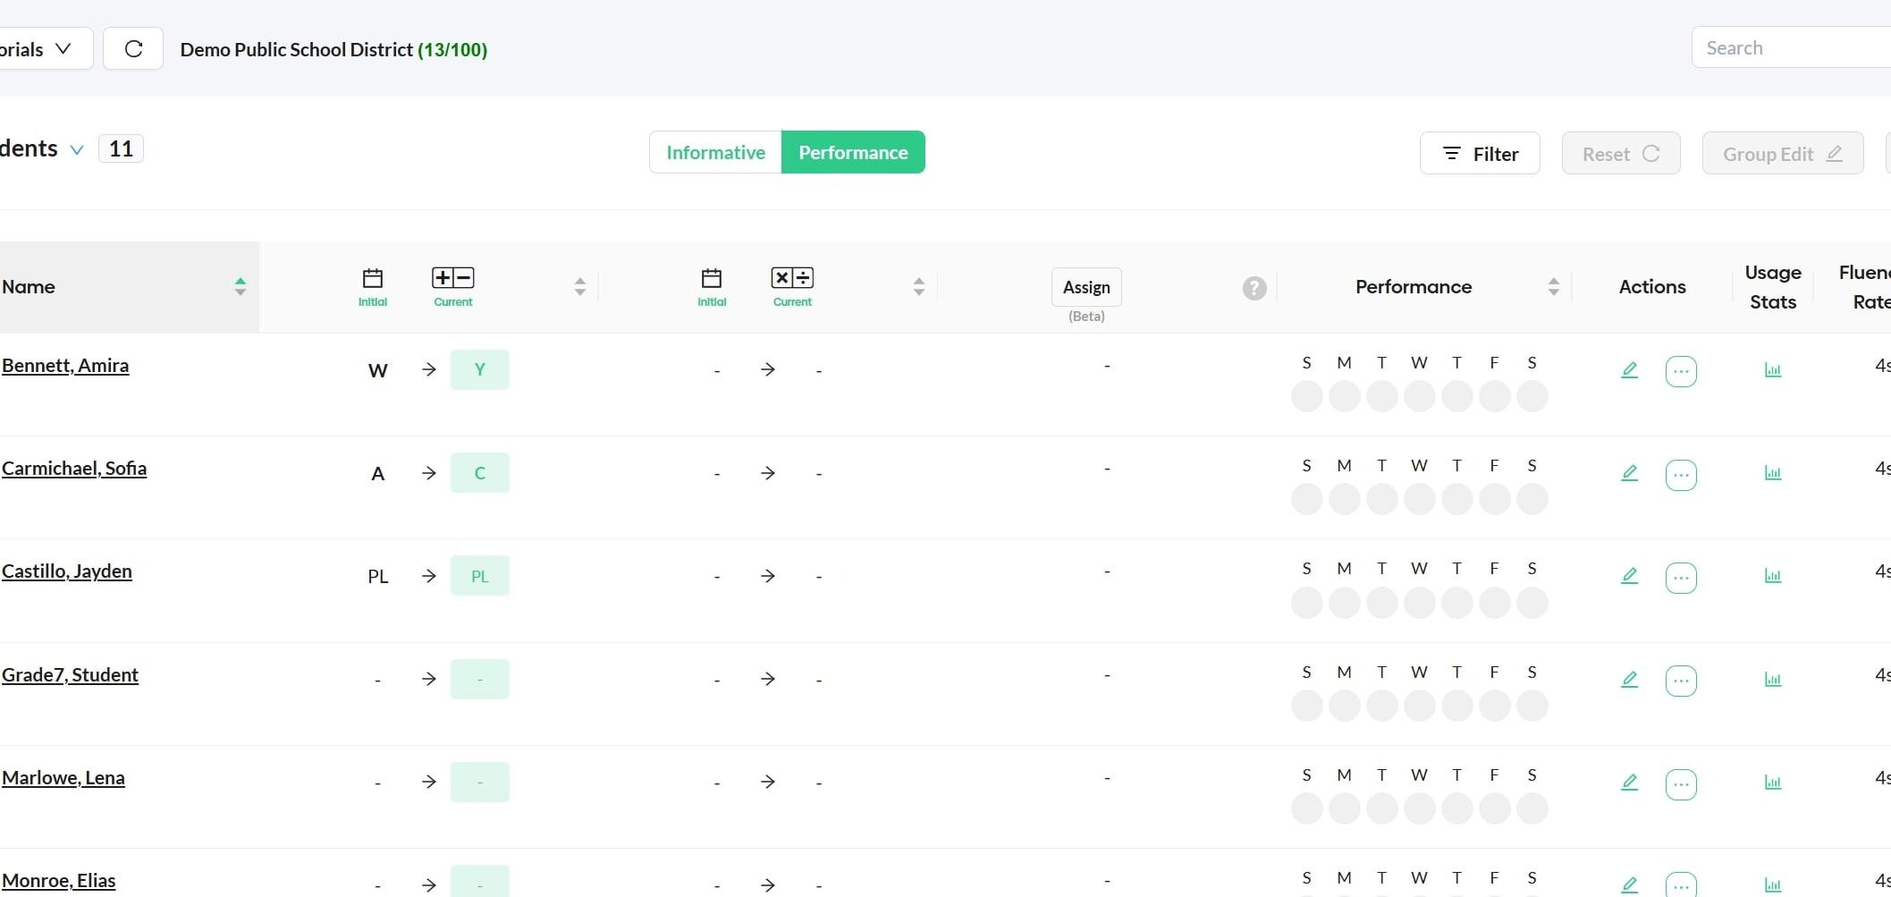Viewport: 1891px width, 897px height.
Task: Open more actions for Grade7, Student
Action: click(1681, 681)
